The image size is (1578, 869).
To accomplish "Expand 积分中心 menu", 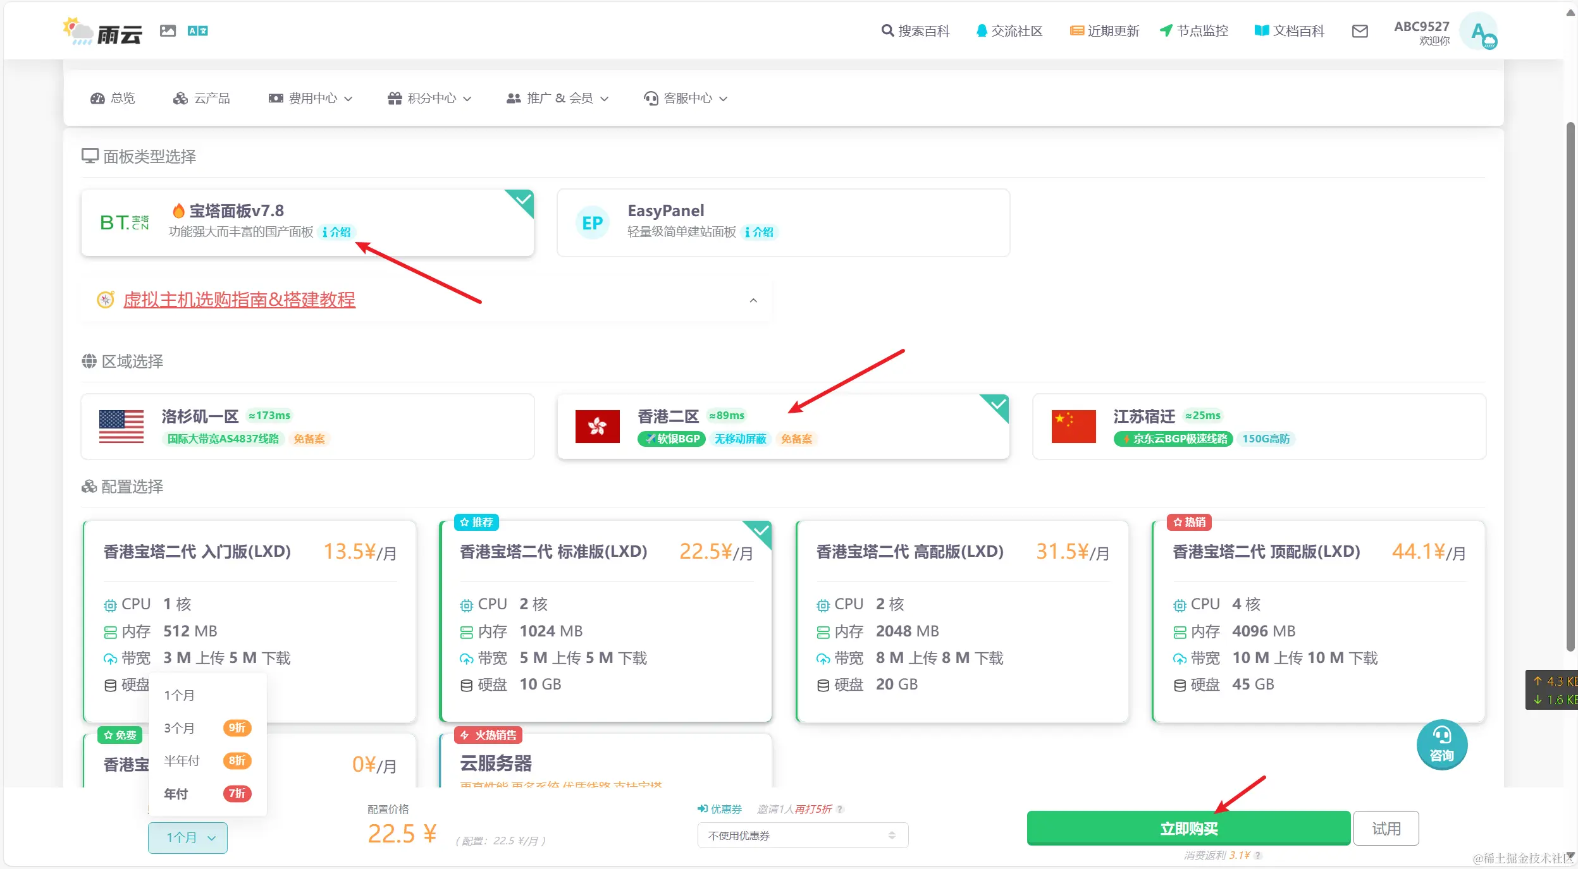I will pyautogui.click(x=429, y=98).
